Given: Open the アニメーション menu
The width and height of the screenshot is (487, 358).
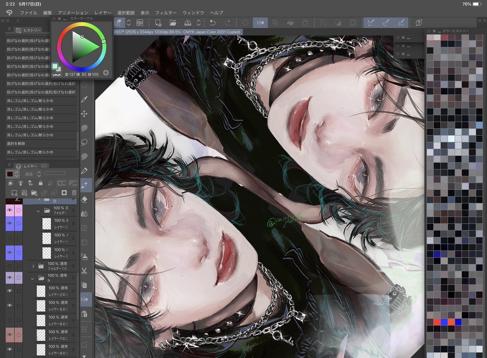Looking at the screenshot, I should 73,13.
